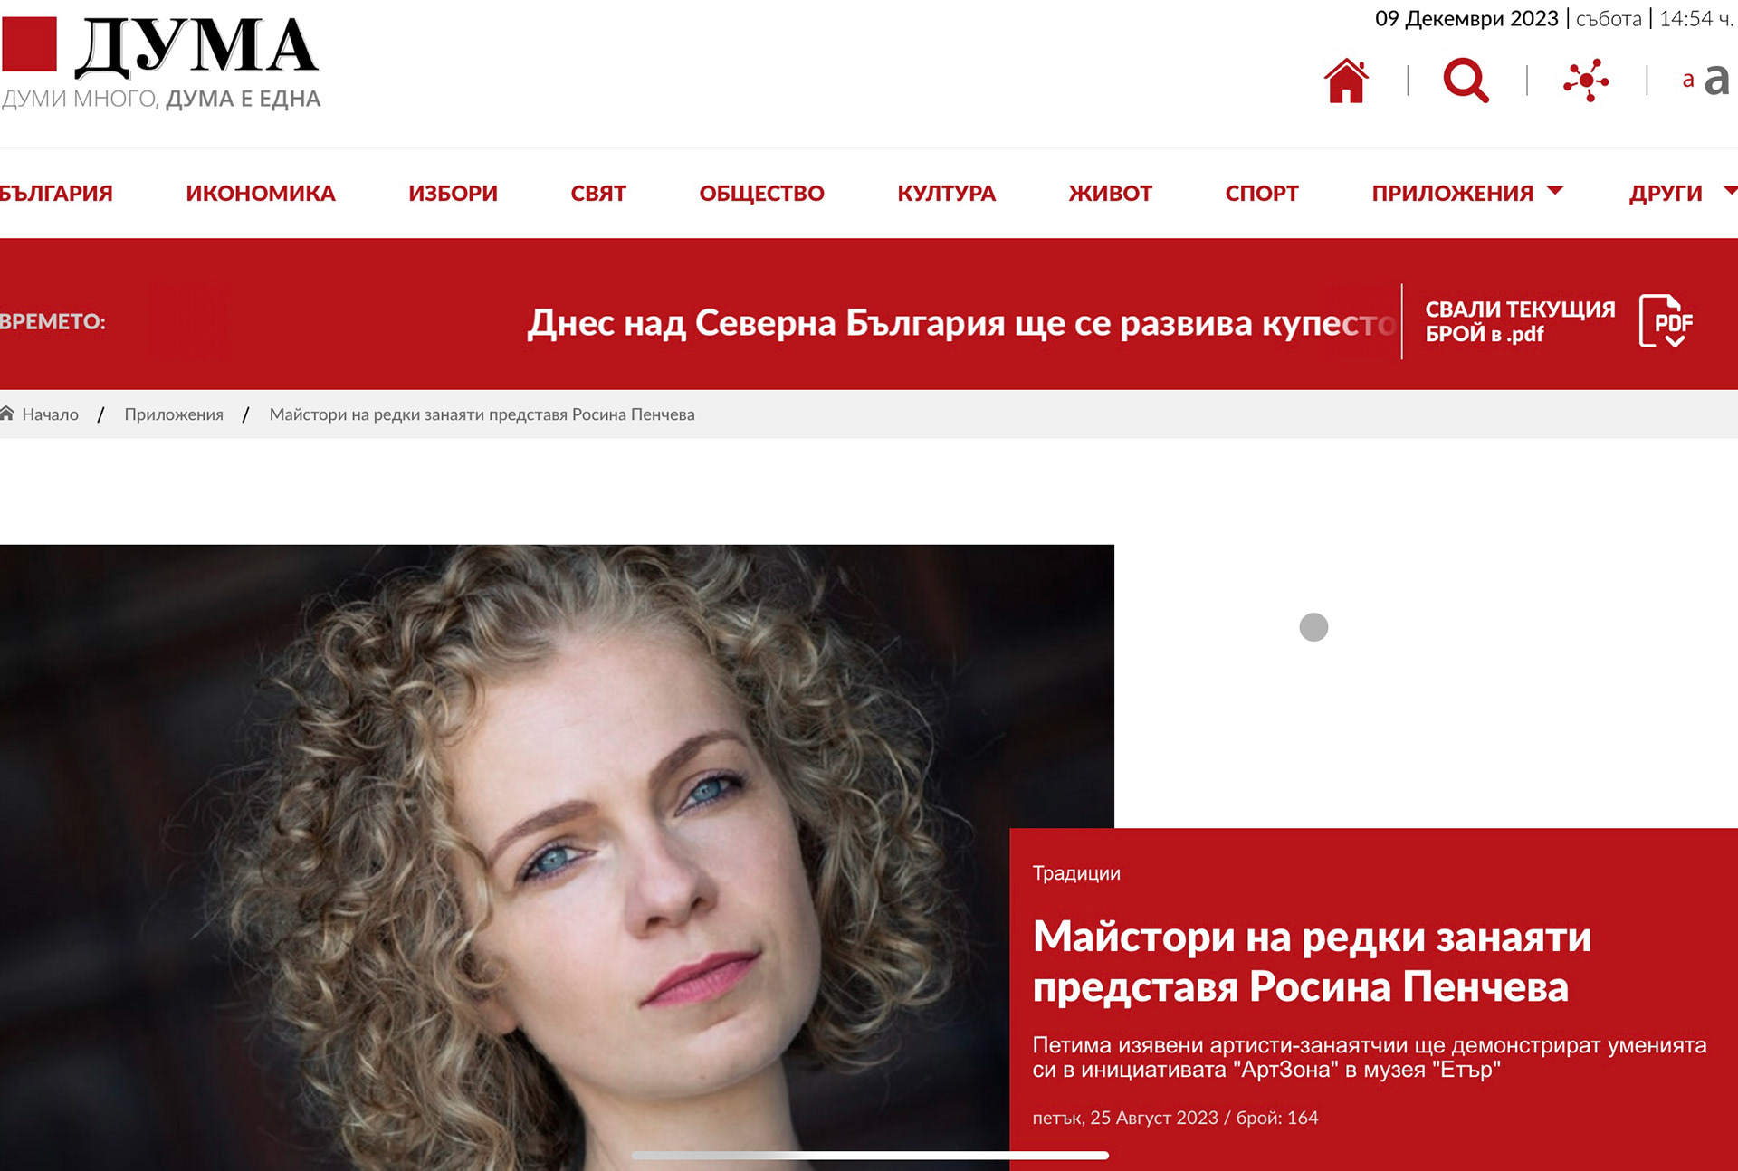This screenshot has height=1171, width=1738.
Task: Go to the home page via house icon
Action: (1346, 81)
